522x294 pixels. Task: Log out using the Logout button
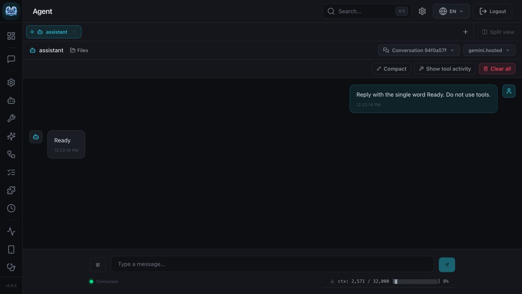(493, 11)
